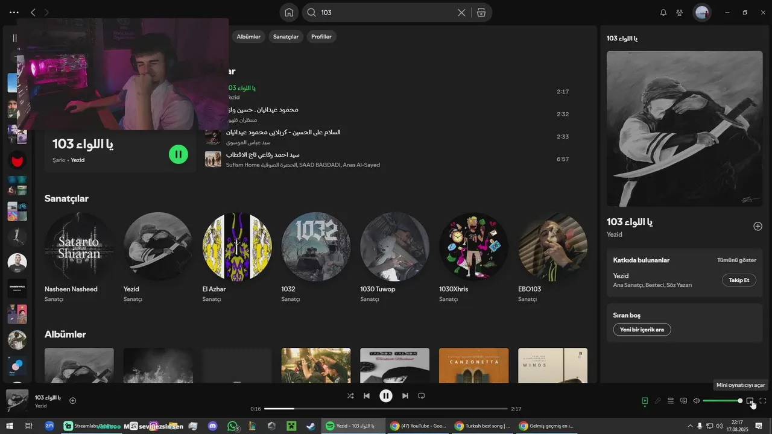Filter results by Profiller

point(321,37)
